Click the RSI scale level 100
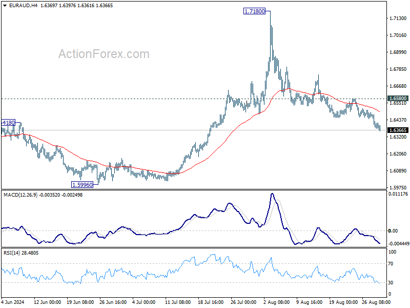The image size is (410, 308). click(393, 252)
